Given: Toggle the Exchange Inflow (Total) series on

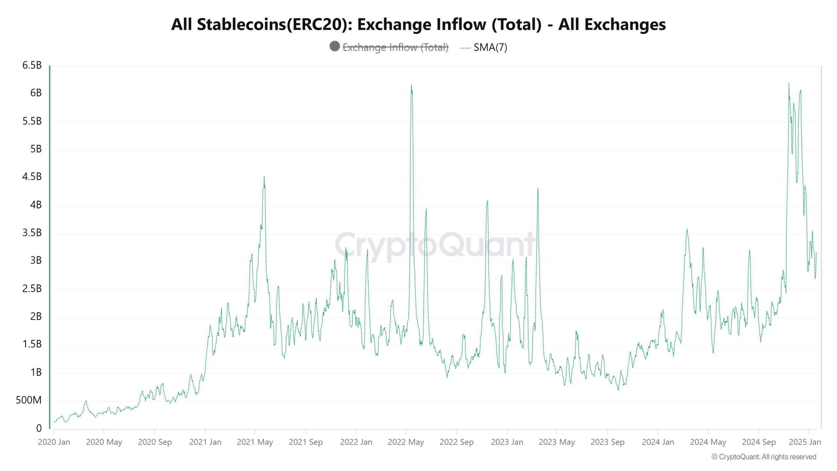Looking at the screenshot, I should (x=395, y=47).
